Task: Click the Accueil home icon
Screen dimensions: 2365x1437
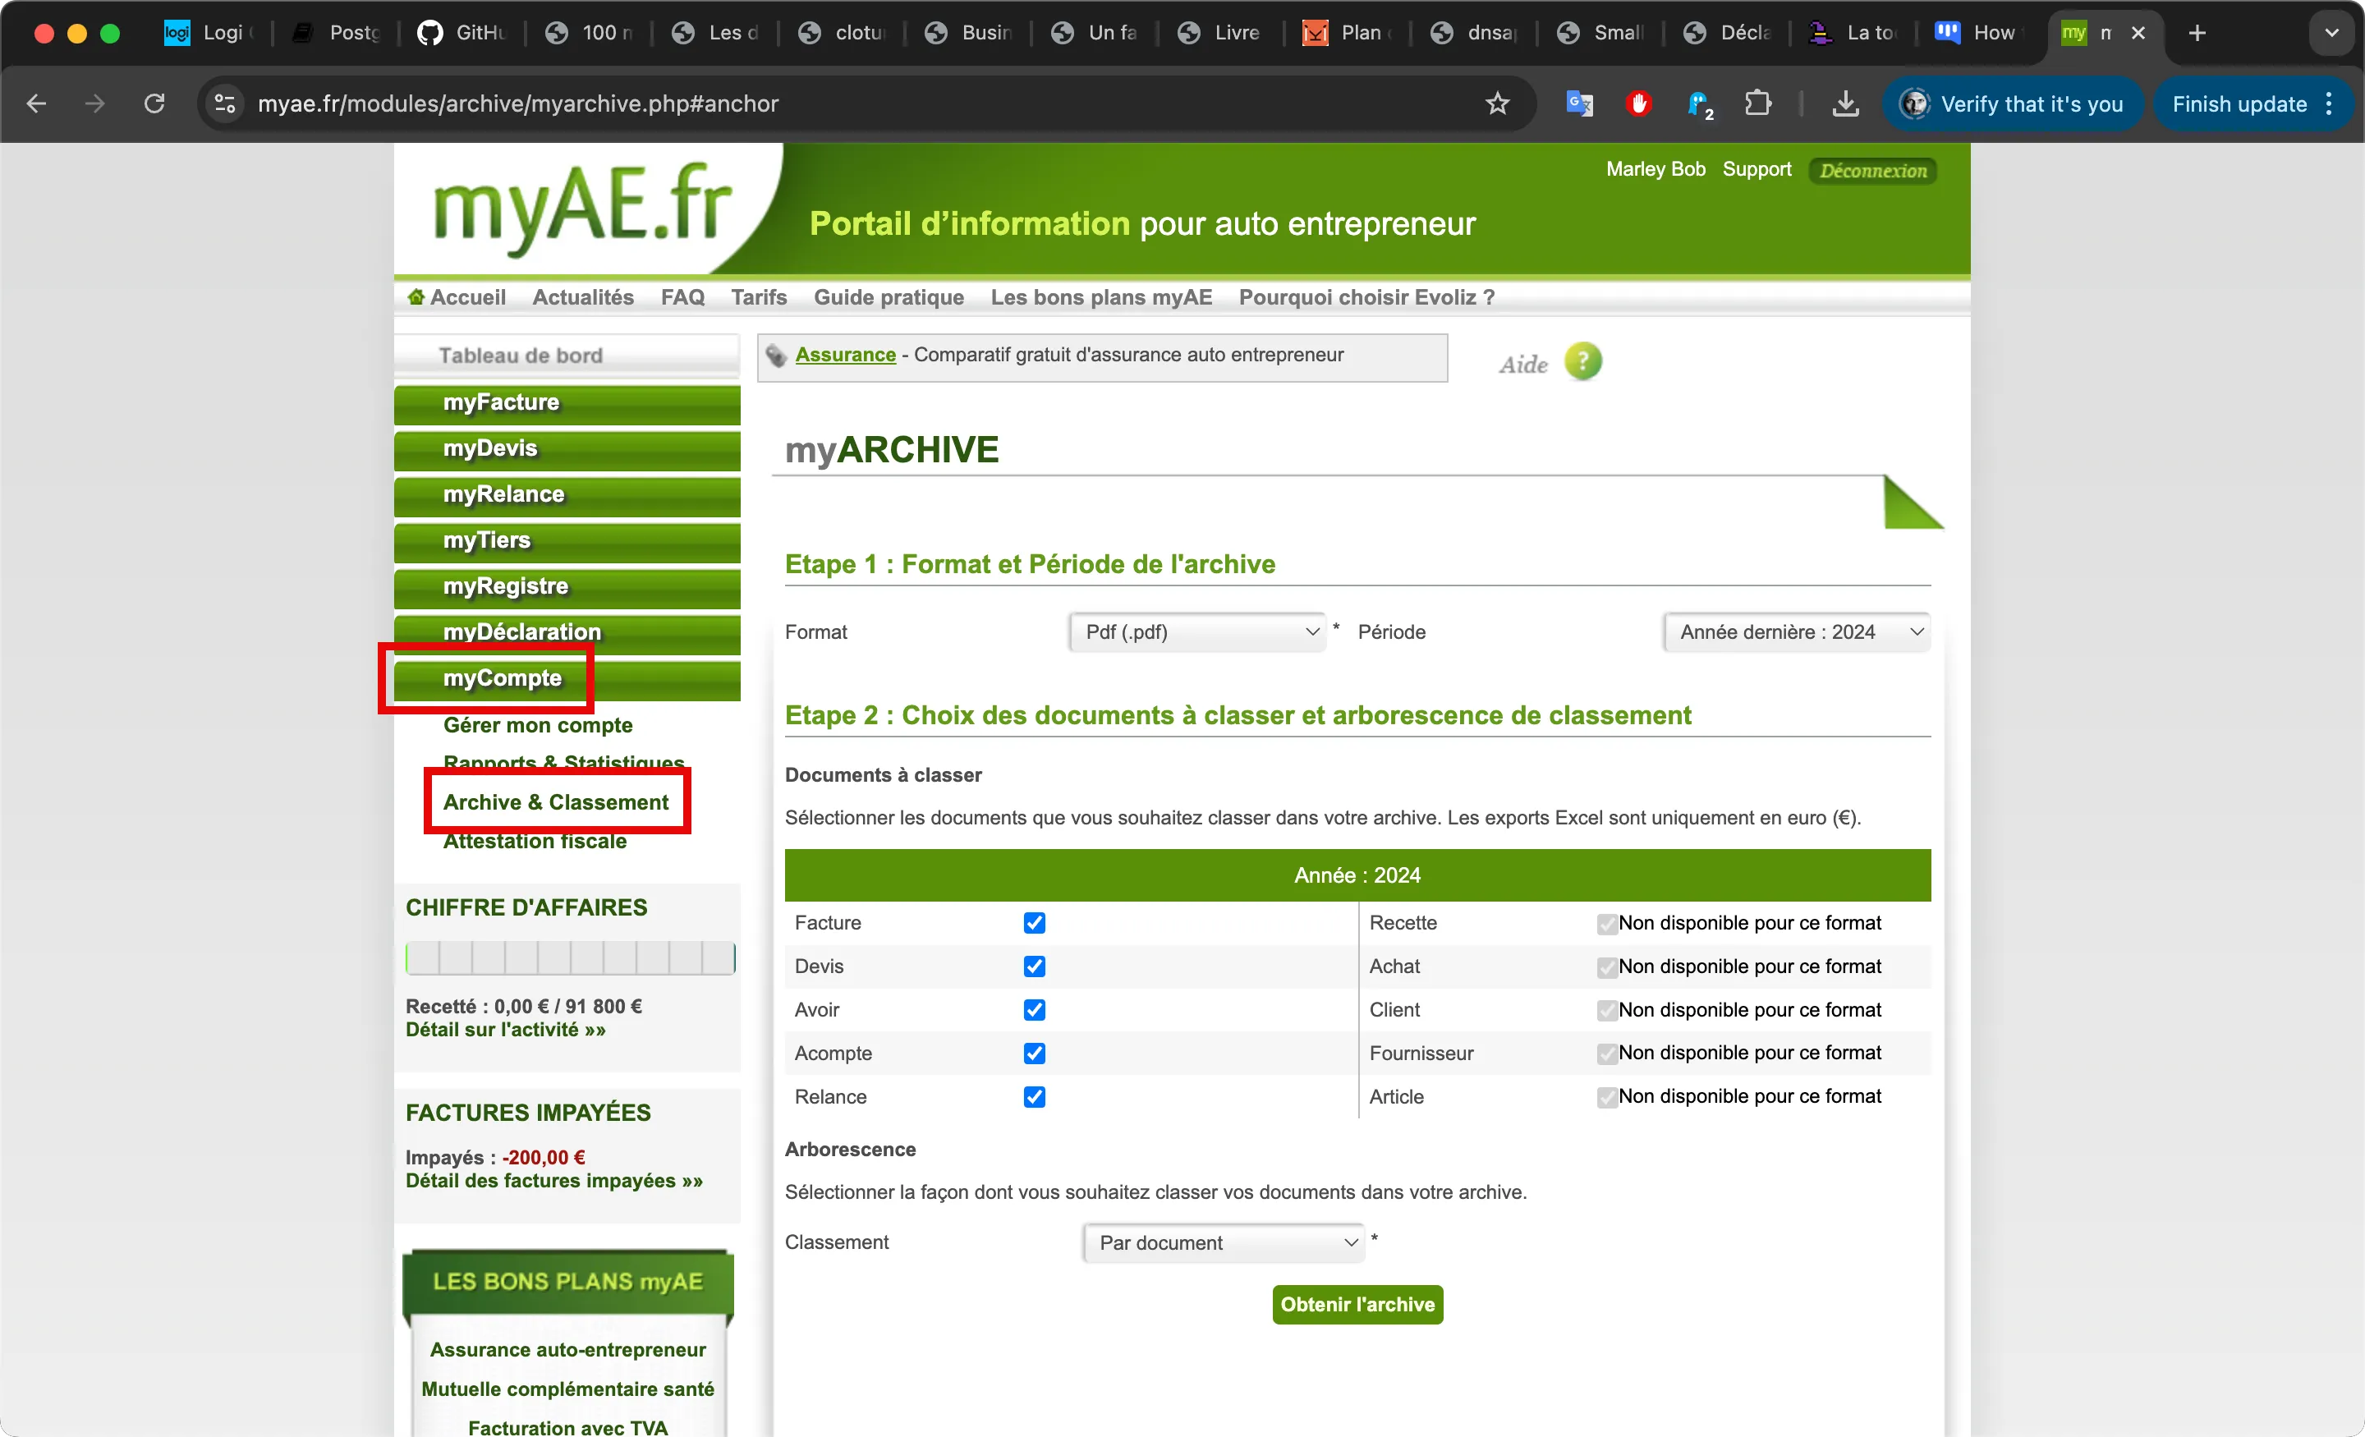Action: [x=416, y=297]
